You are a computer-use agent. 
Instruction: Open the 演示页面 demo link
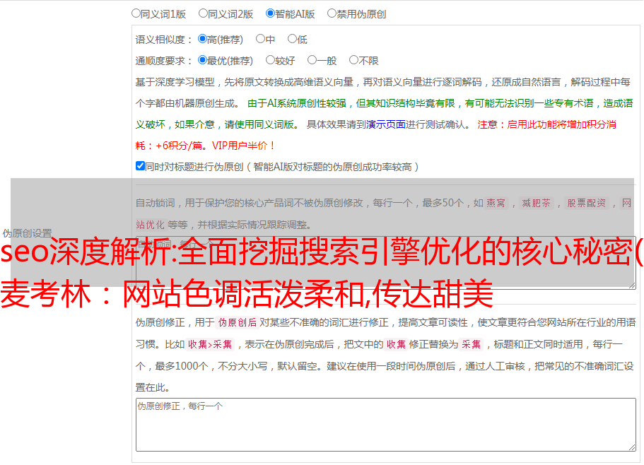[x=385, y=124]
